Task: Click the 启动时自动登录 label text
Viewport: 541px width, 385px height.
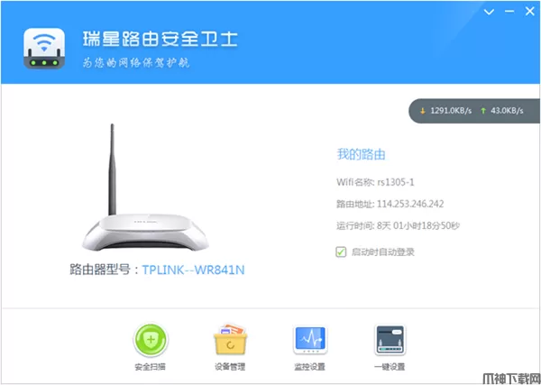Action: click(382, 252)
